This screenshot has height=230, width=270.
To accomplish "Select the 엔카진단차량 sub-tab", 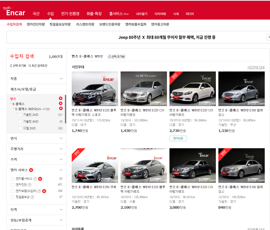I will tap(36, 24).
